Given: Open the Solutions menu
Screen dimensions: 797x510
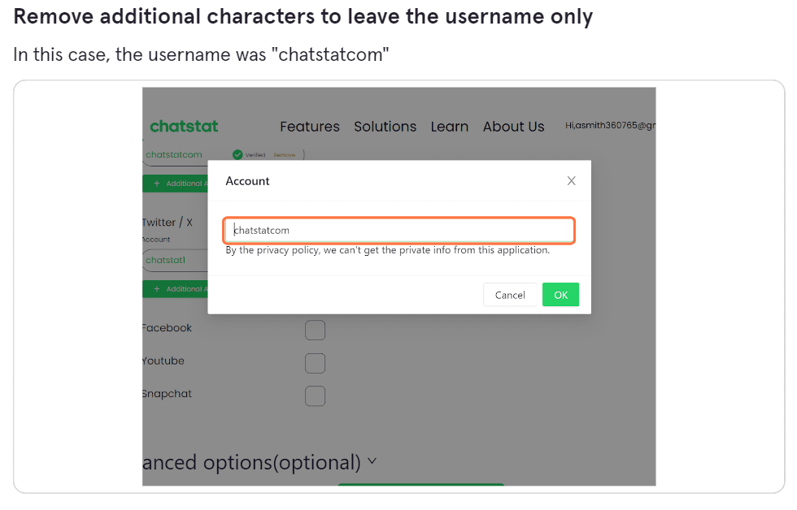Looking at the screenshot, I should pos(385,127).
